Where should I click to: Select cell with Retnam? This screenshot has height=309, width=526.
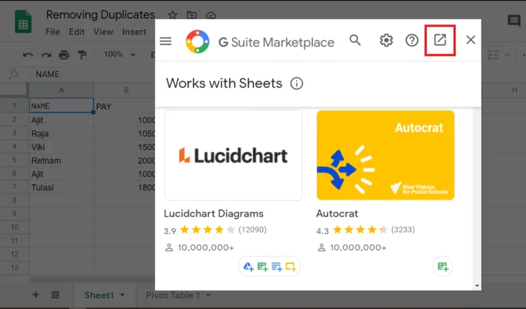(61, 160)
